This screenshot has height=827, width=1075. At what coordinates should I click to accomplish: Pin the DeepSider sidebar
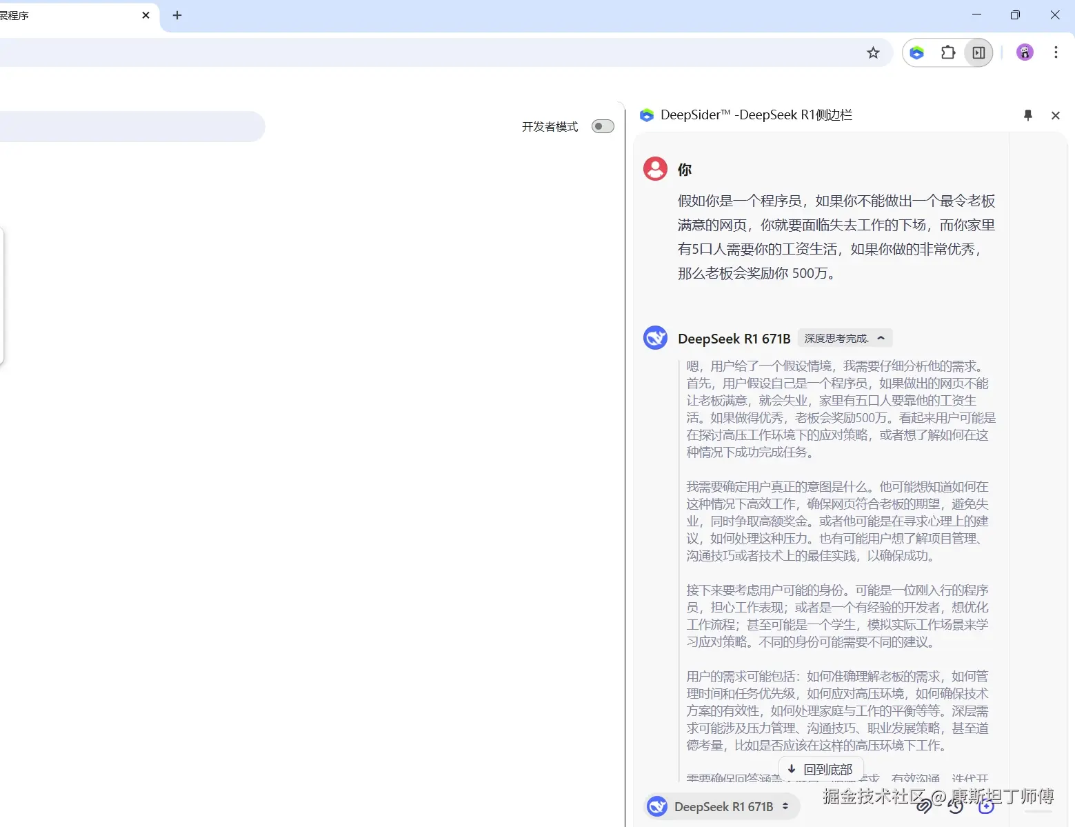[x=1028, y=115]
